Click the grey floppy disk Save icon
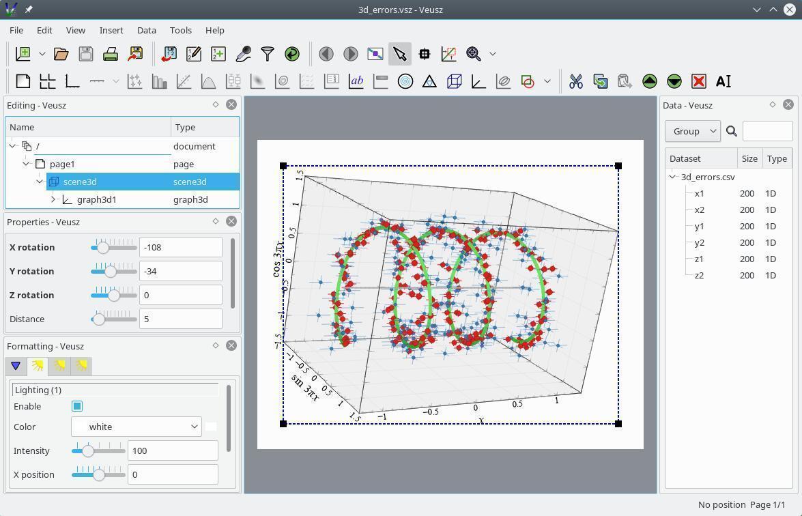This screenshot has height=516, width=802. coord(86,54)
